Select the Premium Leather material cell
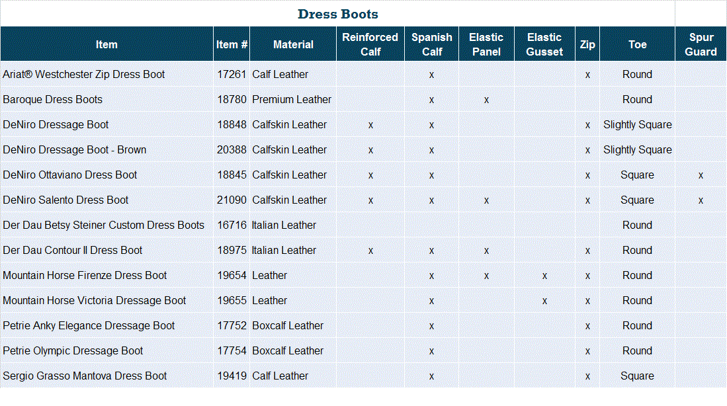The height and width of the screenshot is (406, 727). 292,100
